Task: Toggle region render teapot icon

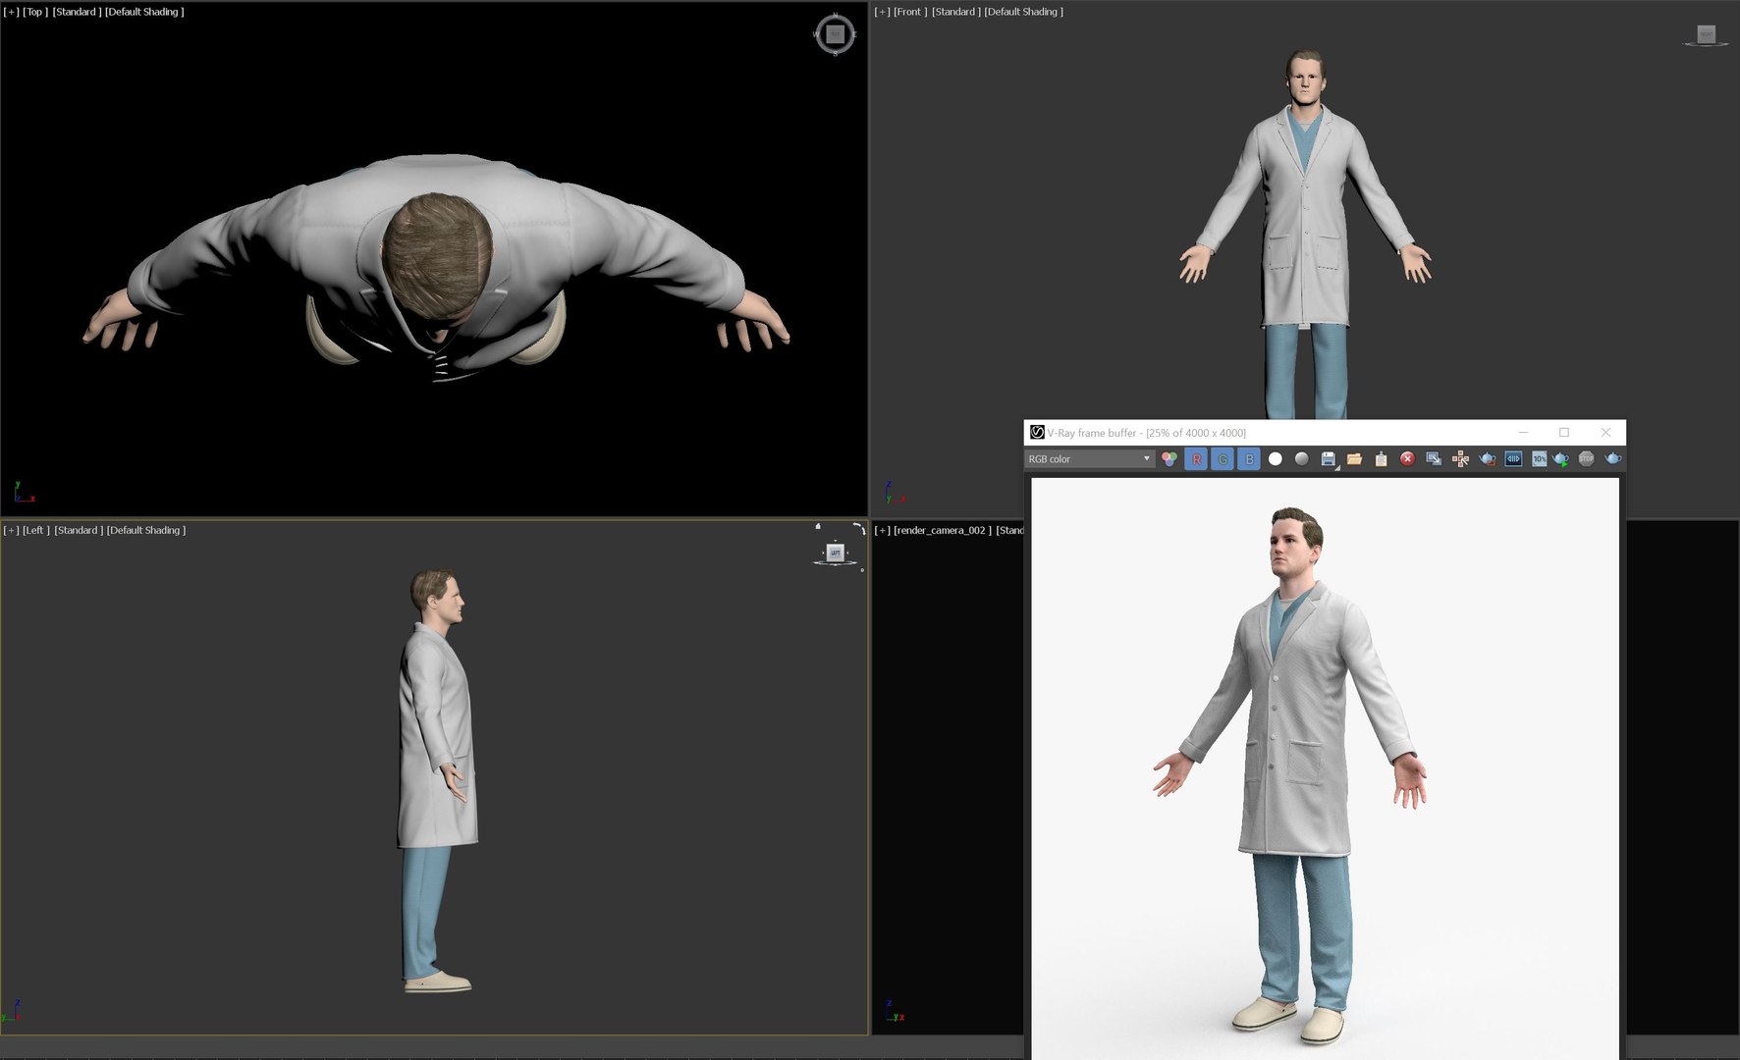Action: 1487,458
